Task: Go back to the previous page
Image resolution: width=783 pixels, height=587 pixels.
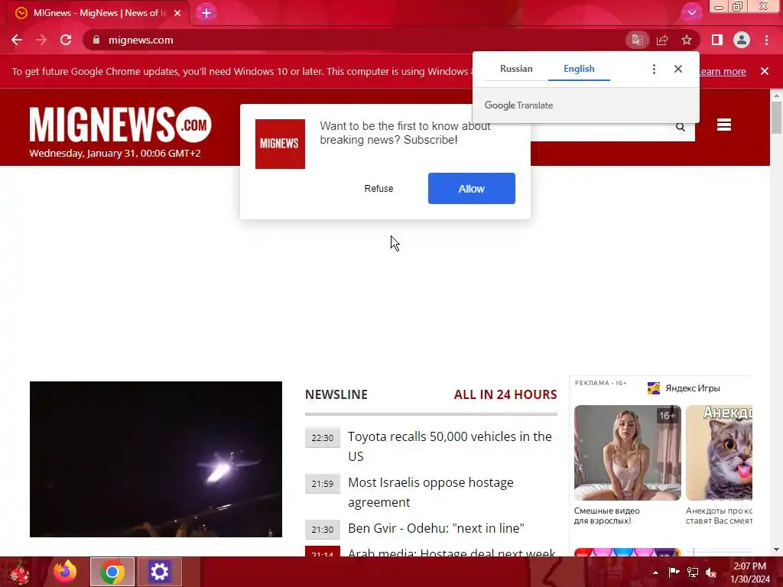Action: click(17, 40)
